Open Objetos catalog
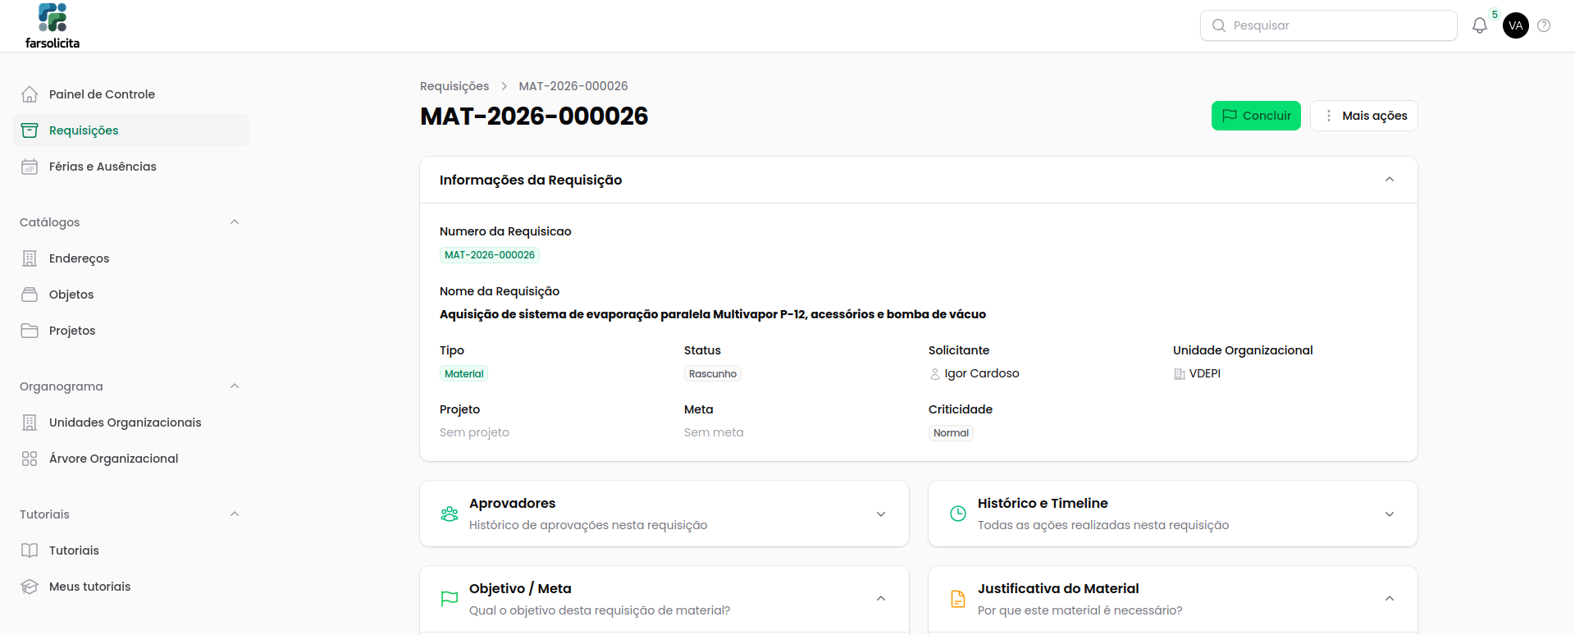This screenshot has width=1575, height=635. [131, 295]
